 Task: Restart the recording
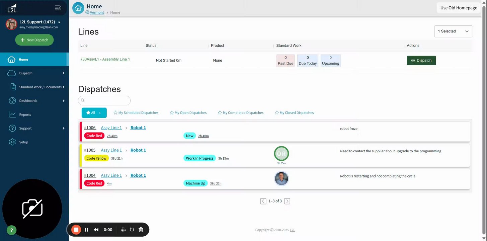132,230
